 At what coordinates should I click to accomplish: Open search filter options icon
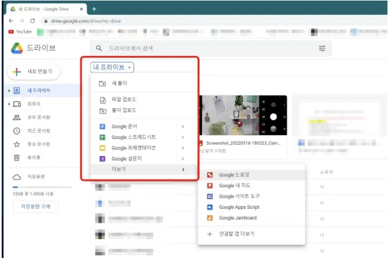point(322,48)
